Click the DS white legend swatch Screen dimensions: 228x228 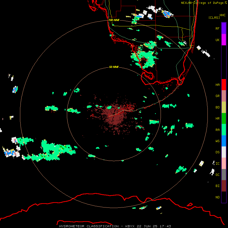[224, 152]
